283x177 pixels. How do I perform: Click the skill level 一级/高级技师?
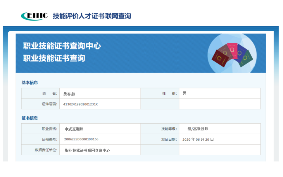click(196, 129)
